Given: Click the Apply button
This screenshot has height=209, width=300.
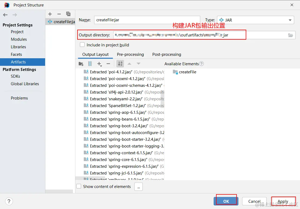Looking at the screenshot, I should 283,201.
